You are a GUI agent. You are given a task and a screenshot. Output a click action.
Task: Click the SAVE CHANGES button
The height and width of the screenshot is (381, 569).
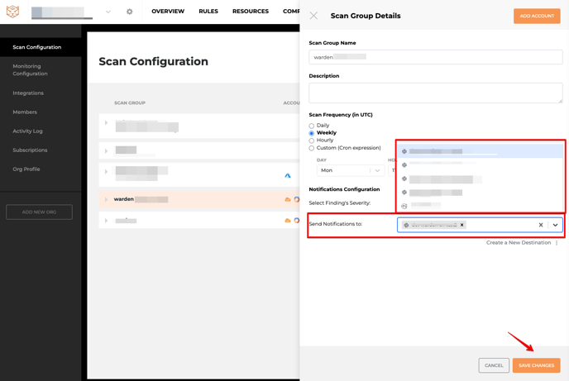[x=537, y=365]
